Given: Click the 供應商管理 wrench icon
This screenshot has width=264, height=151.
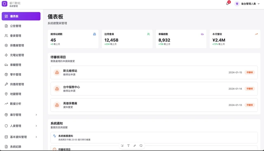Looking at the screenshot, I should (x=6, y=84).
